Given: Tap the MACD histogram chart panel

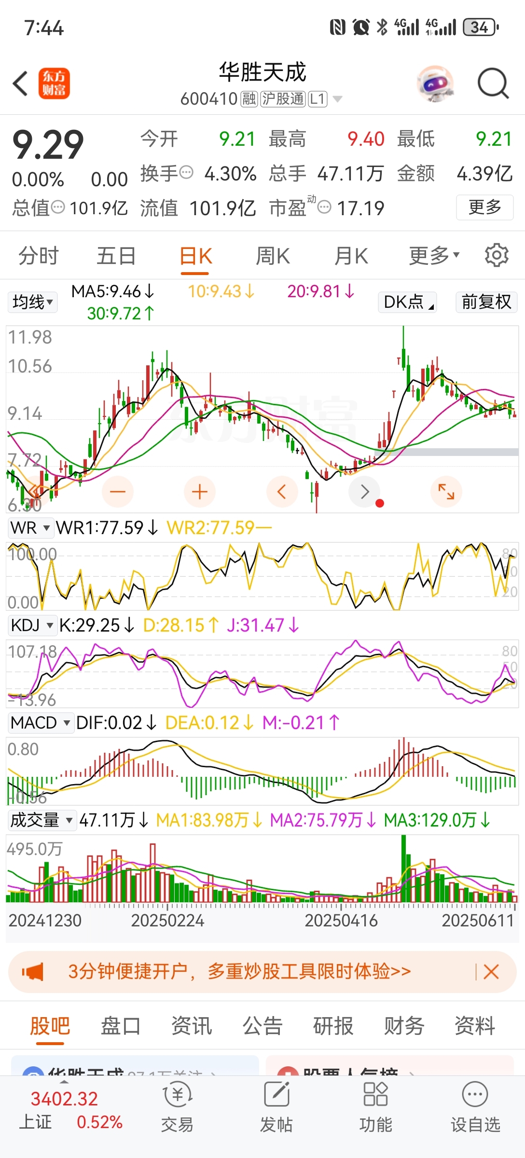Looking at the screenshot, I should click(x=262, y=771).
